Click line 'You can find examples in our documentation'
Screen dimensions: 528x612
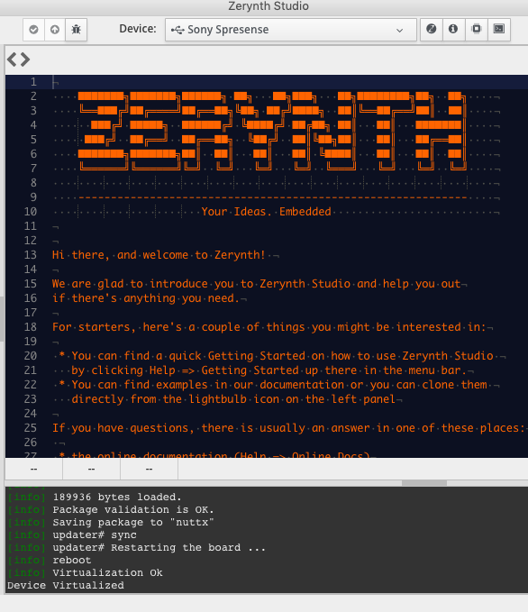click(x=273, y=385)
